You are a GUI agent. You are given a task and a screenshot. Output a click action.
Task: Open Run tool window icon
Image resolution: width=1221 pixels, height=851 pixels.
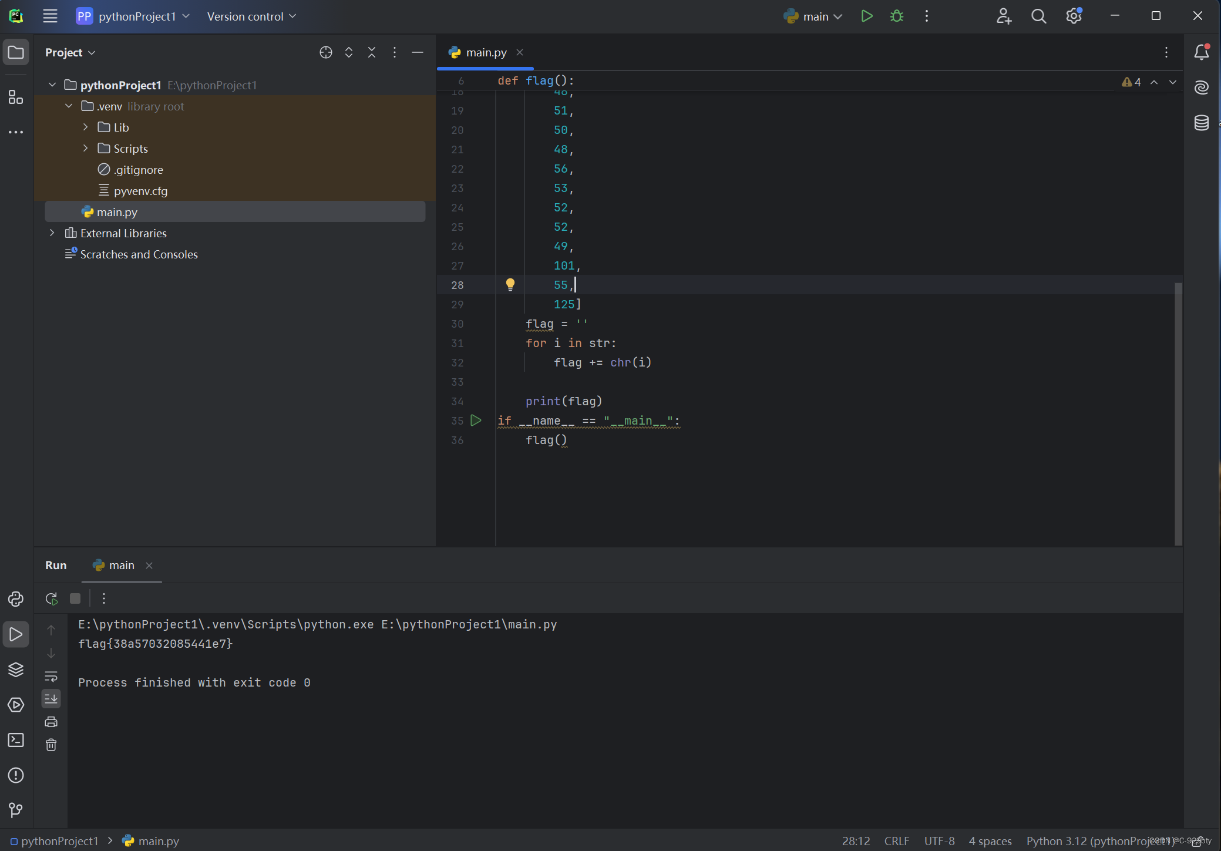click(x=16, y=634)
